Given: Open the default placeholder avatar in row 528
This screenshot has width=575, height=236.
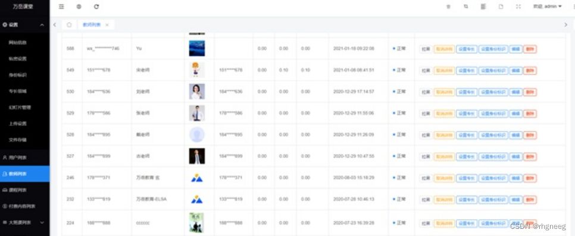Looking at the screenshot, I should [197, 134].
